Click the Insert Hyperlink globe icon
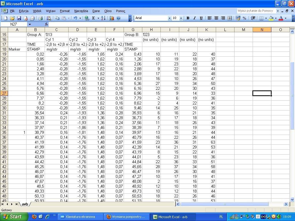Image resolution: width=295 pixels, height=221 pixels. coord(87,18)
